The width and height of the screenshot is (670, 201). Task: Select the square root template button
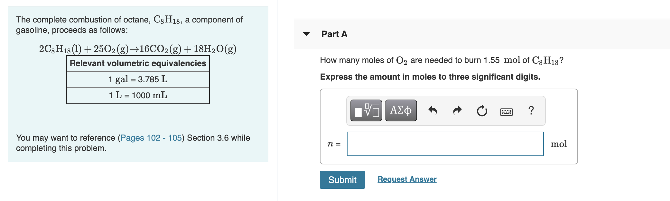366,110
